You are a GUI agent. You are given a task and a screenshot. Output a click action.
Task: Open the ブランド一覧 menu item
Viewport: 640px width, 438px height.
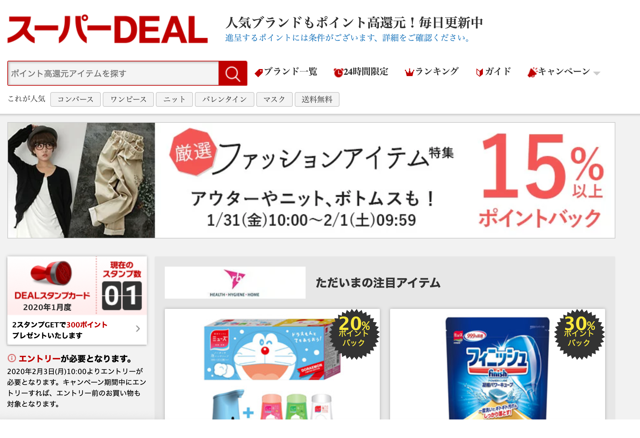290,72
